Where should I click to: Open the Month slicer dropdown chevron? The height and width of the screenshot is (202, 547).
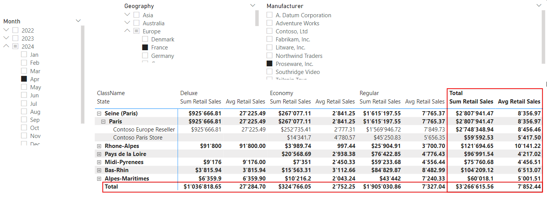tap(78, 21)
